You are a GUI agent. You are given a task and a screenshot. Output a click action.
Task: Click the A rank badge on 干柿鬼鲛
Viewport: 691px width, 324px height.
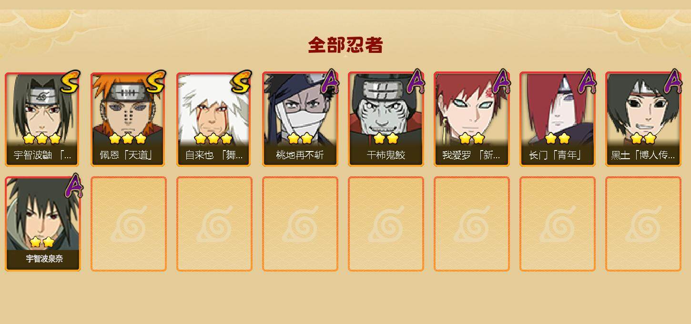point(416,81)
